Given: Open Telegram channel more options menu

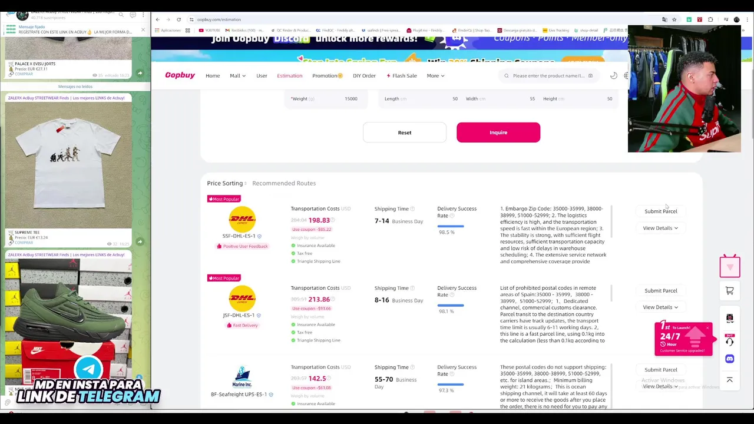Looking at the screenshot, I should coord(143,15).
